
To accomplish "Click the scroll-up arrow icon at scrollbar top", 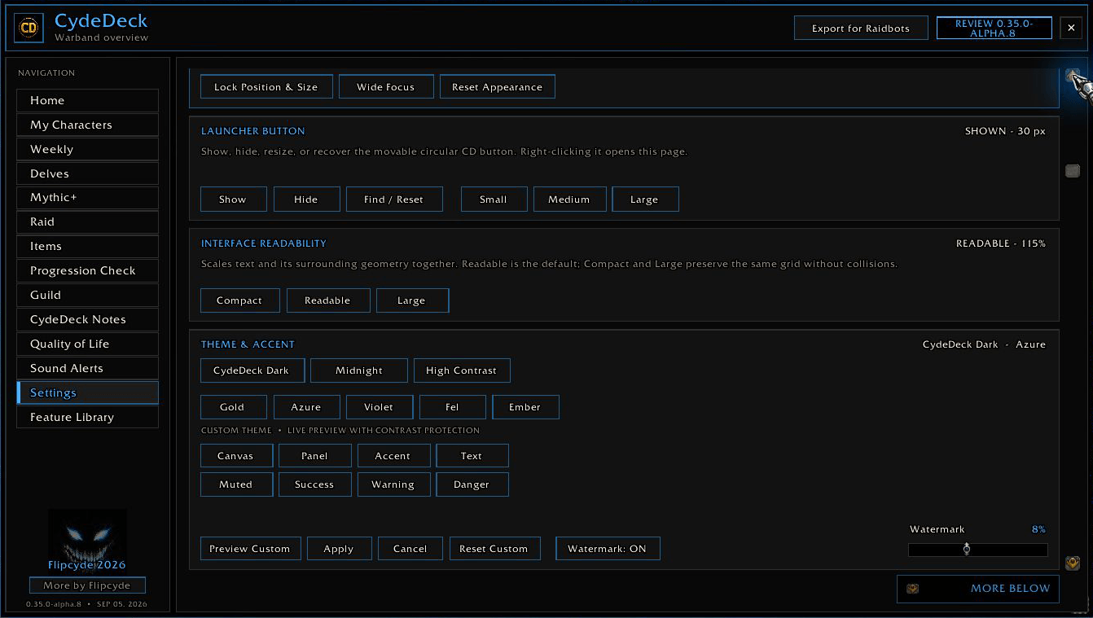I will 1073,76.
